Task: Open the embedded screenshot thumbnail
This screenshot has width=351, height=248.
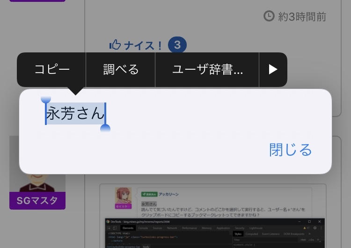Action: 212,216
